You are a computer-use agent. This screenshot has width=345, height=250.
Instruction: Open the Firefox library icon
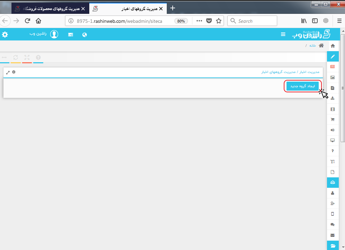[304, 21]
